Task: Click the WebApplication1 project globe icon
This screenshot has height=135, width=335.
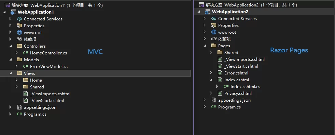Action: click(13, 12)
